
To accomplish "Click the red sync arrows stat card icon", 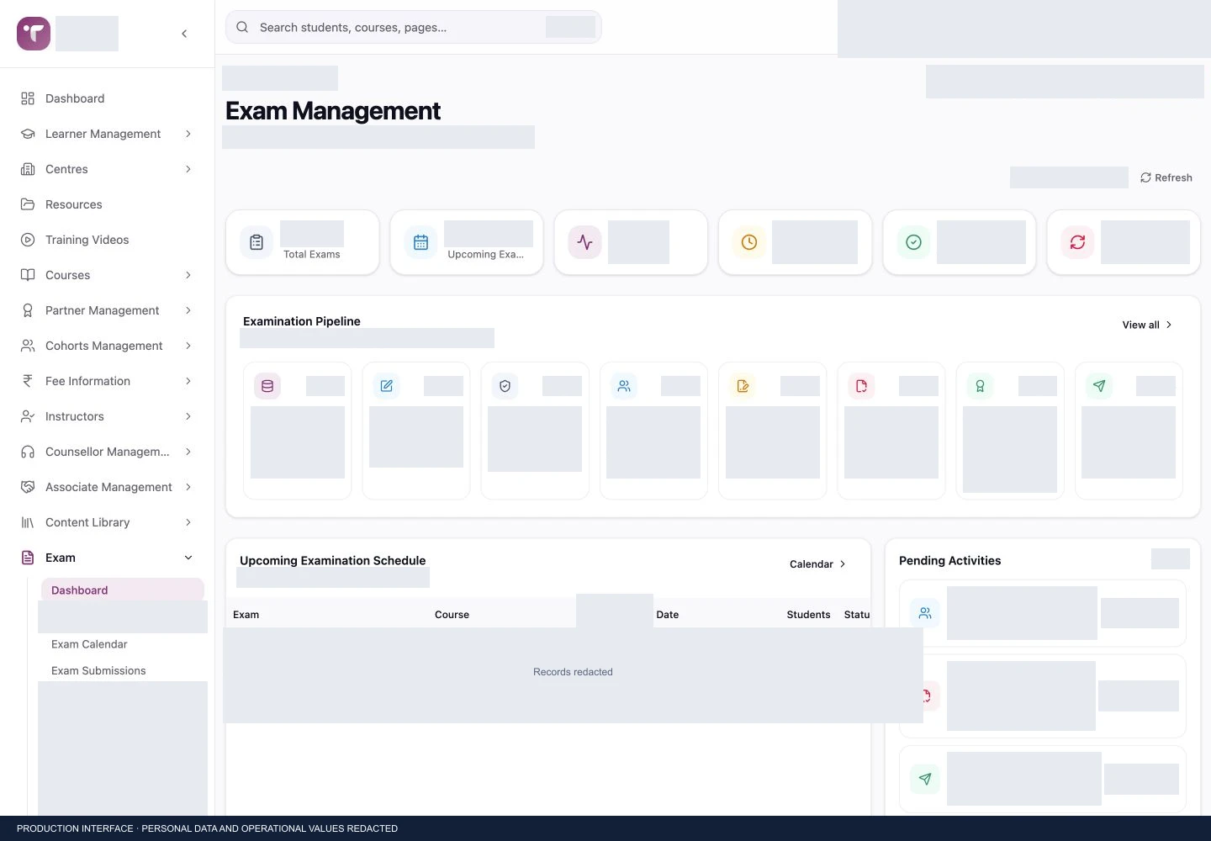I will tap(1077, 242).
